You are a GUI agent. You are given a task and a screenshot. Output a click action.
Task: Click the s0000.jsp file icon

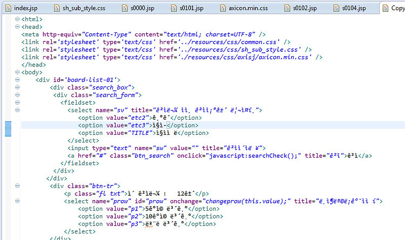pos(125,8)
